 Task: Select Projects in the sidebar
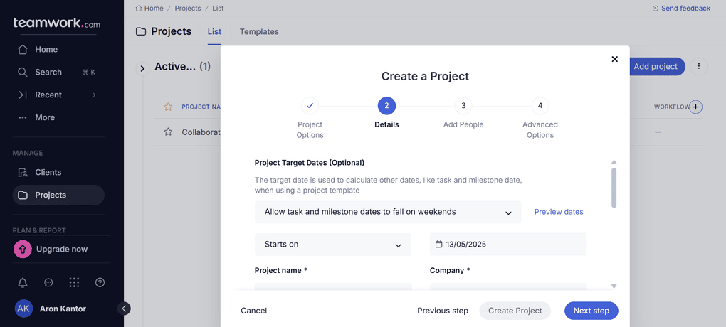[58, 195]
